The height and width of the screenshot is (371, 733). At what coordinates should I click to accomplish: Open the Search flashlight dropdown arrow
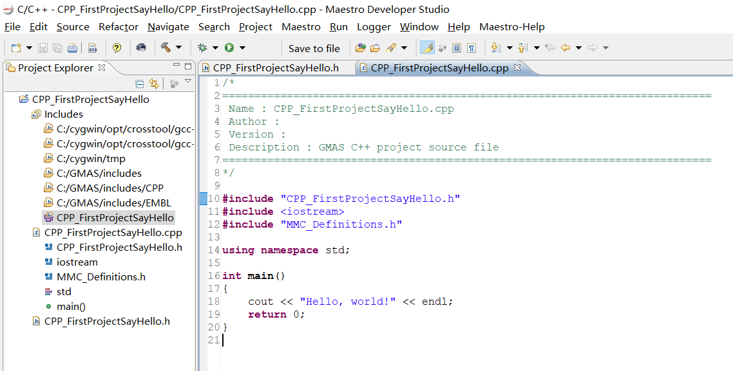click(x=404, y=48)
